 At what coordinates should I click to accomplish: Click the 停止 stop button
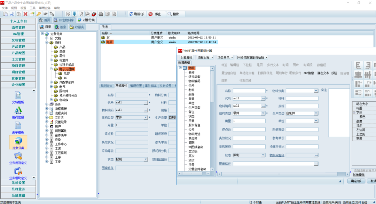tap(155, 14)
